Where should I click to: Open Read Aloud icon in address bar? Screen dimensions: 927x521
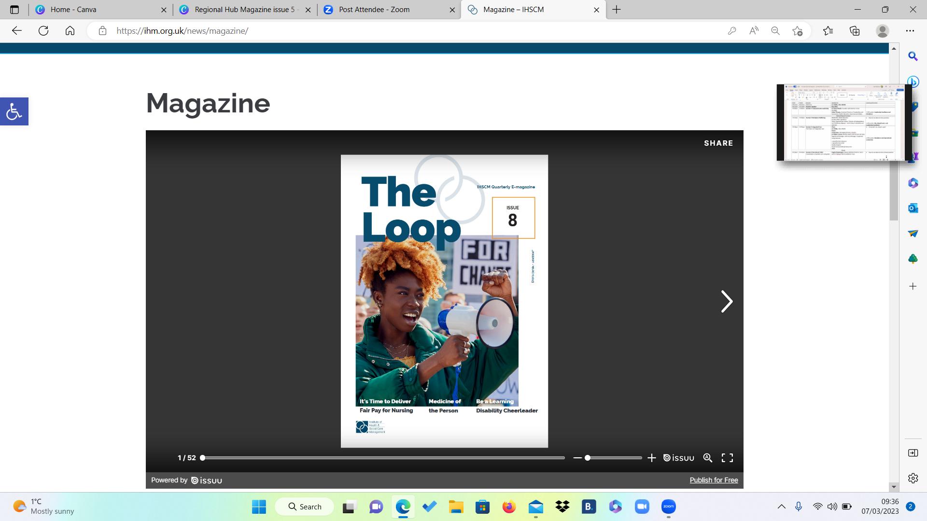(x=753, y=31)
